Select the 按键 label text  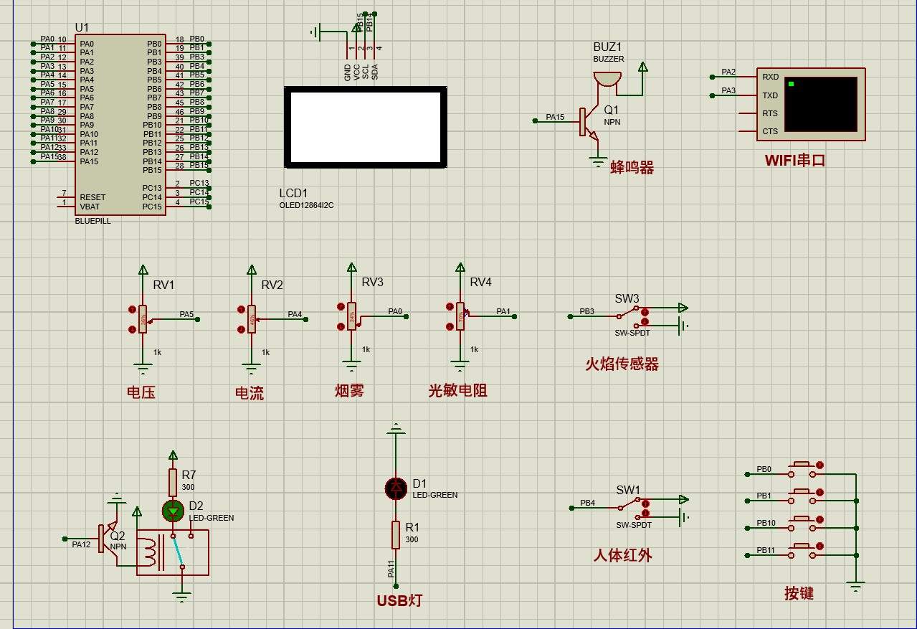click(799, 593)
